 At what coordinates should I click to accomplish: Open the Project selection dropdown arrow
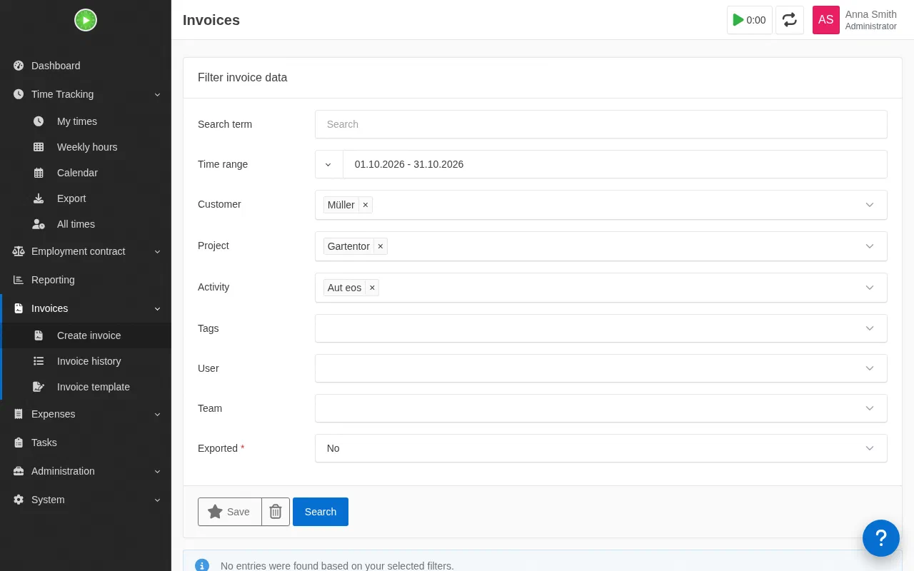870,246
